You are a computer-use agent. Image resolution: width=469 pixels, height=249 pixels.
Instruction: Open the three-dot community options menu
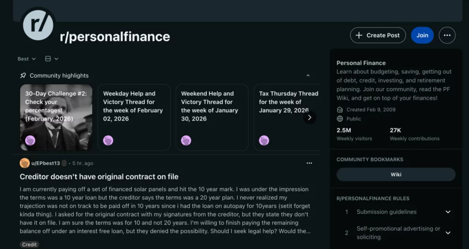447,35
